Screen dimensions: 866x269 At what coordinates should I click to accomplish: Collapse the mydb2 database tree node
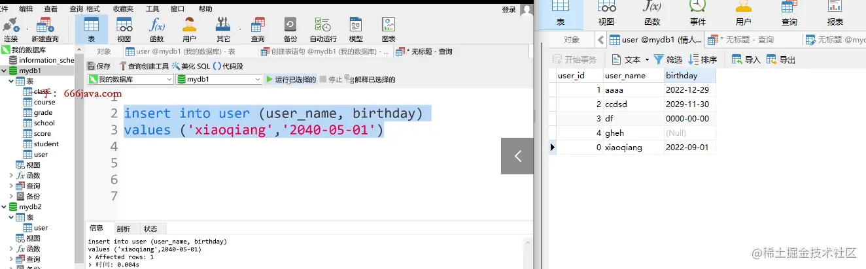pyautogui.click(x=4, y=206)
